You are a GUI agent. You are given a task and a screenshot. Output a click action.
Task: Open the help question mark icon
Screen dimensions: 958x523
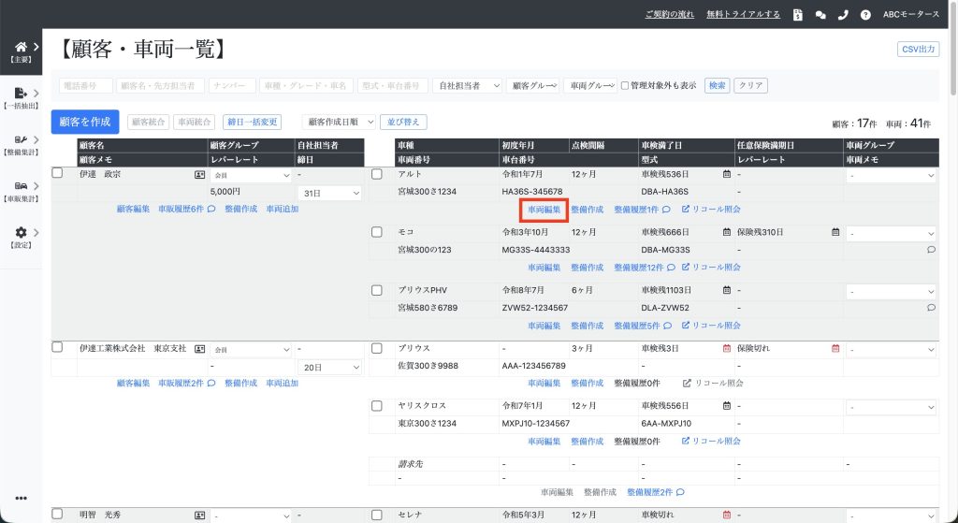pyautogui.click(x=865, y=15)
